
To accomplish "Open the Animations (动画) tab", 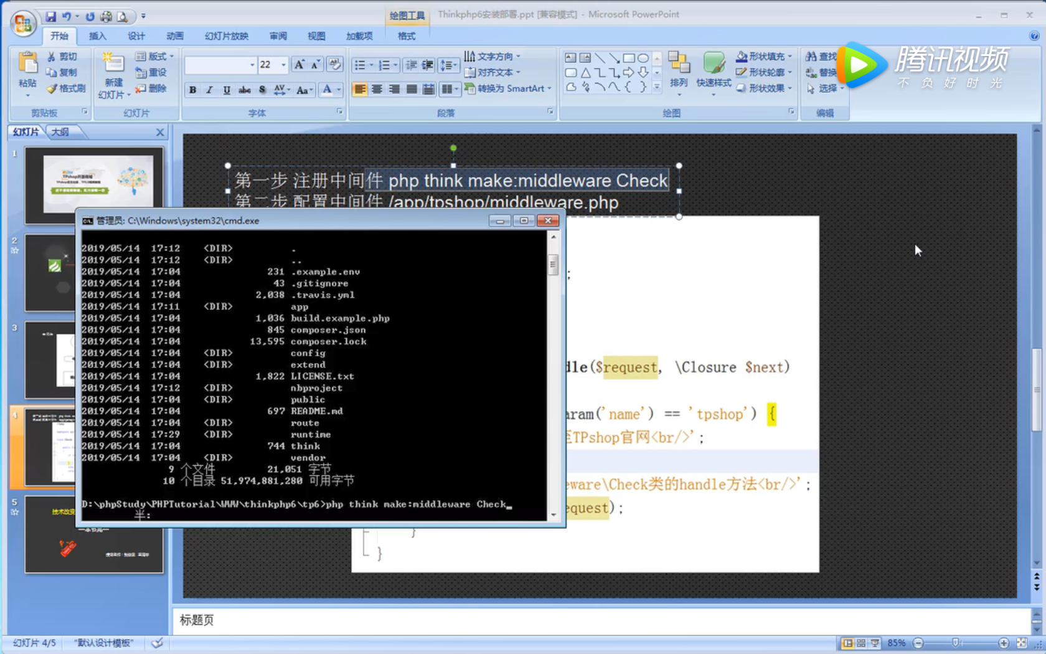I will click(175, 36).
